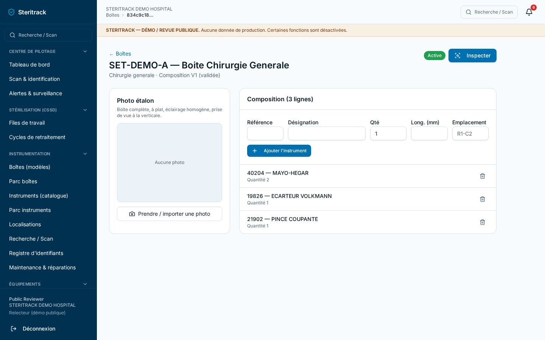Screen dimensions: 545x340
Task: Click the Qté quantity field
Action: click(388, 133)
